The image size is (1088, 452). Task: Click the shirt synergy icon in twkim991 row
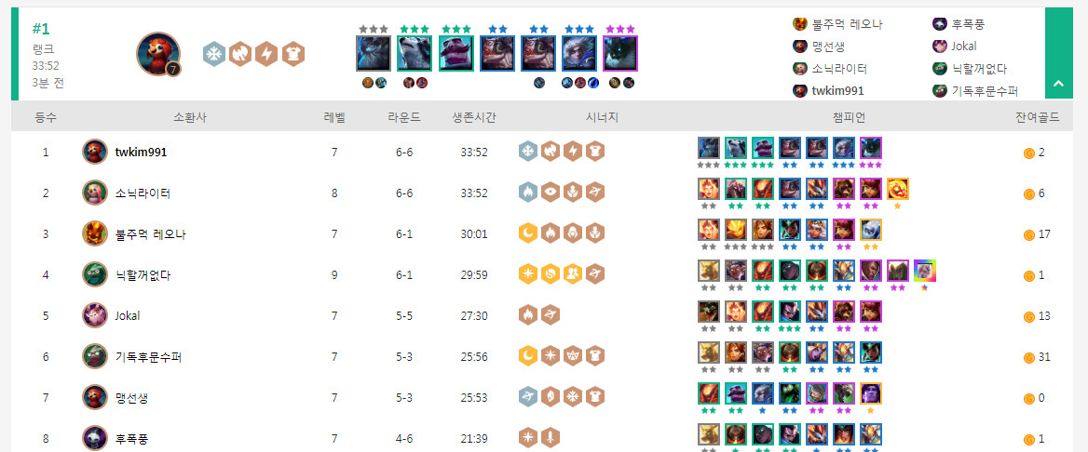coord(594,151)
